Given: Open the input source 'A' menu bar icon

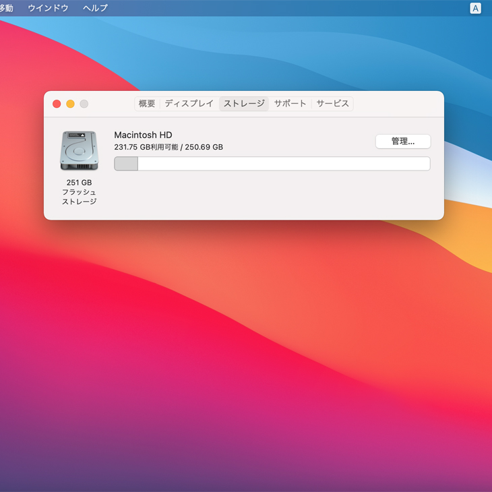Looking at the screenshot, I should coord(475,8).
